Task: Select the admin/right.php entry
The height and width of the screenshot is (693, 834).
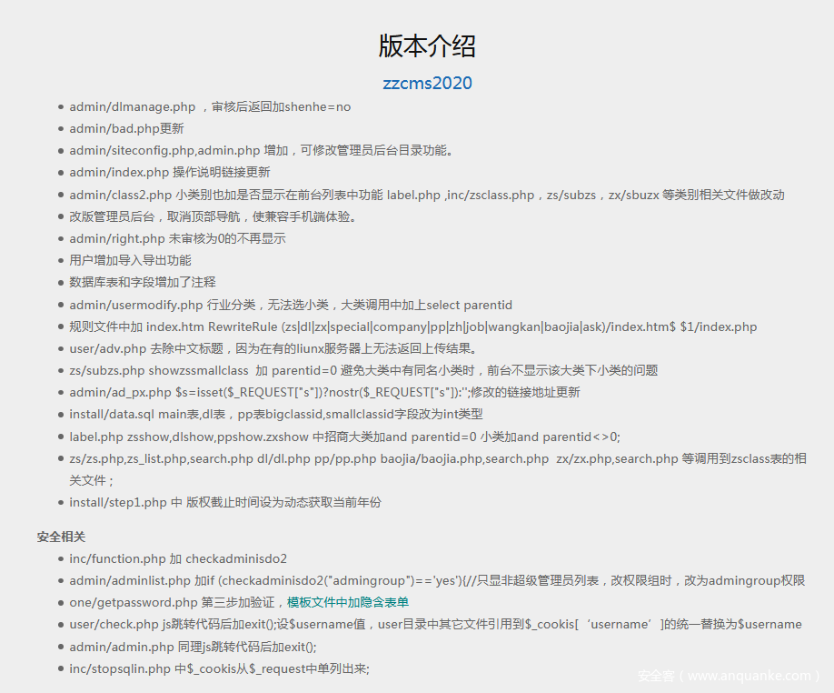Action: 177,238
